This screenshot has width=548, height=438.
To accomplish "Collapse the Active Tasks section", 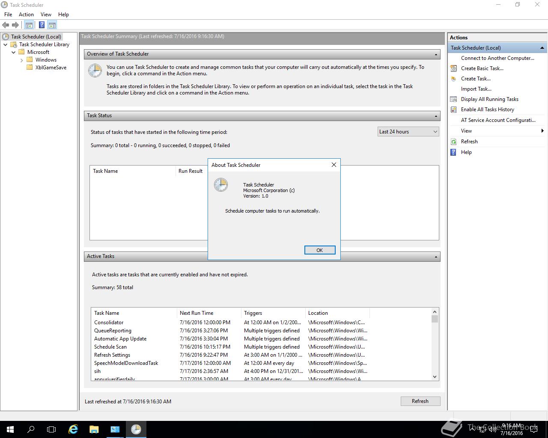I will [436, 257].
